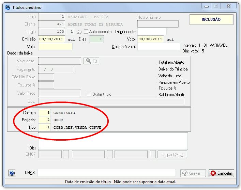Click the Dependente input field

click(152, 32)
